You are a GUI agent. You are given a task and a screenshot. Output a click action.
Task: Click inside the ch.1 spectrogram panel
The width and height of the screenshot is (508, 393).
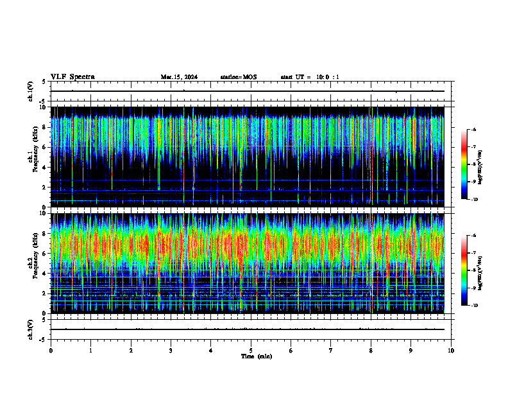(248, 157)
